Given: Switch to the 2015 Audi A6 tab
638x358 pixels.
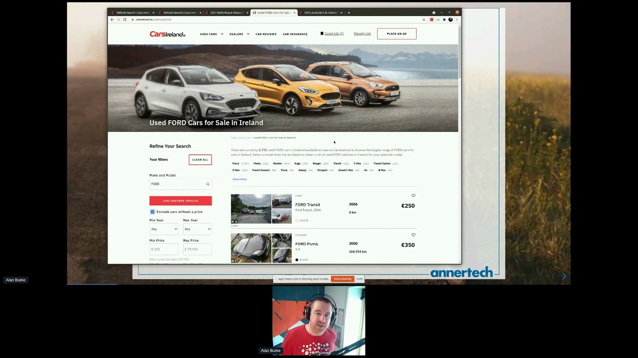Looking at the screenshot, I should click(320, 12).
